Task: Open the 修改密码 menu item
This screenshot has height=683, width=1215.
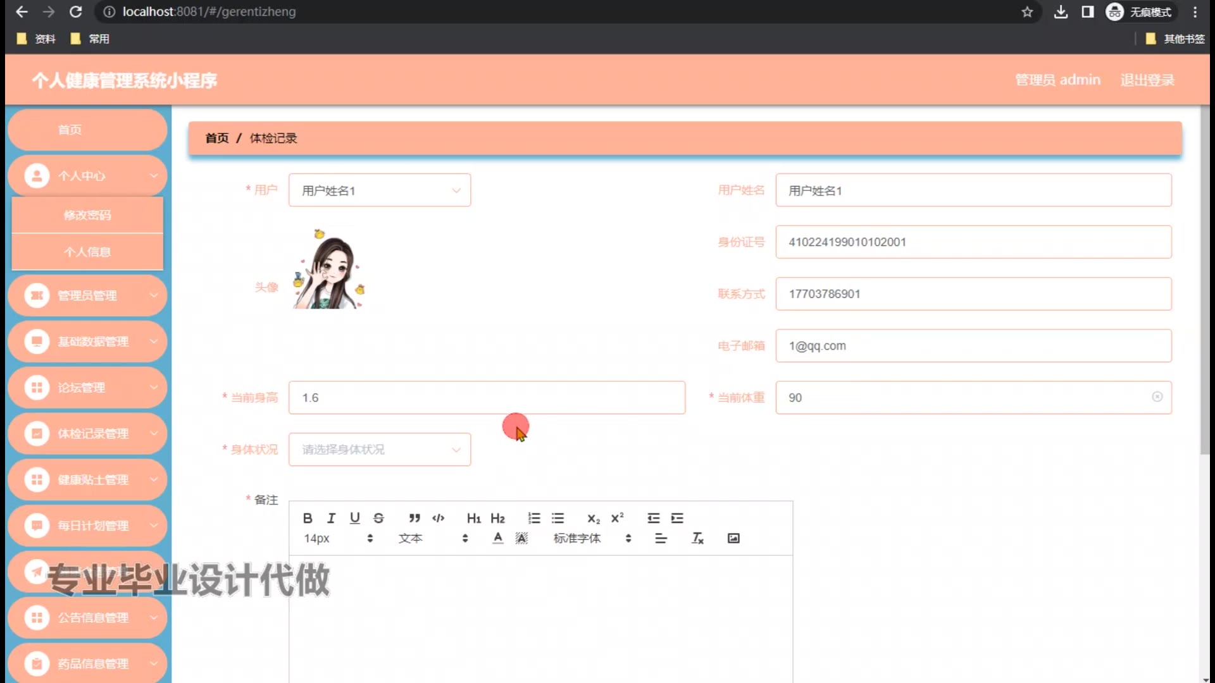Action: point(87,215)
